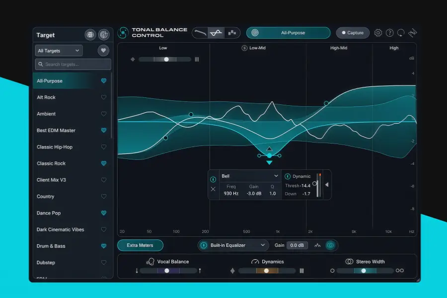Toggle the Dynamic mode for the Bell band

(x=287, y=176)
